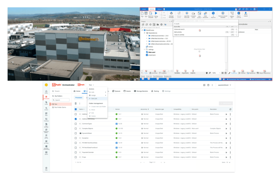Screen dimensions: 280x180
Task: Click Help icon at Orchestrator sidebar bottom
Action: pyautogui.click(x=46, y=168)
